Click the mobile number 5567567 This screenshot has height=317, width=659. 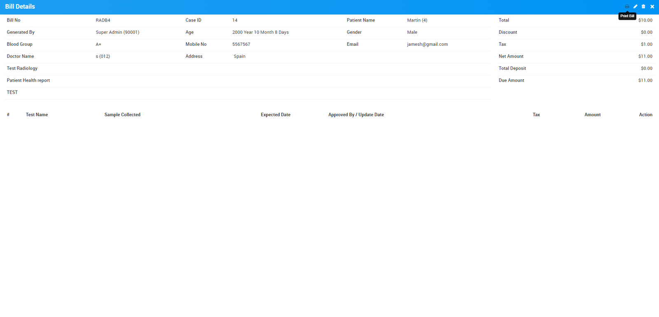(241, 44)
